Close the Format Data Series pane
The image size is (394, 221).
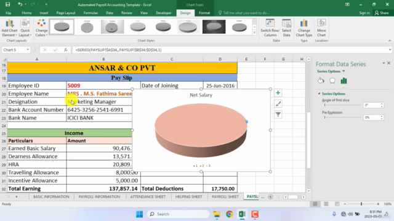coord(388,63)
